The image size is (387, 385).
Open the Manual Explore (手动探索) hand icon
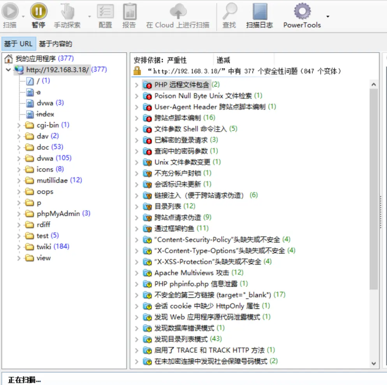pyautogui.click(x=67, y=11)
